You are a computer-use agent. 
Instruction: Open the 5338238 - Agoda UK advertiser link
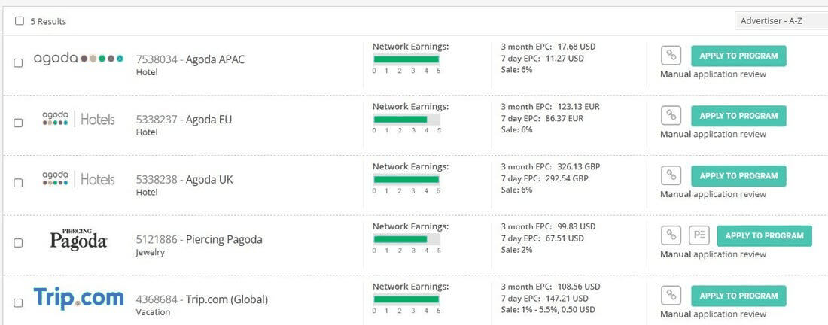click(184, 180)
